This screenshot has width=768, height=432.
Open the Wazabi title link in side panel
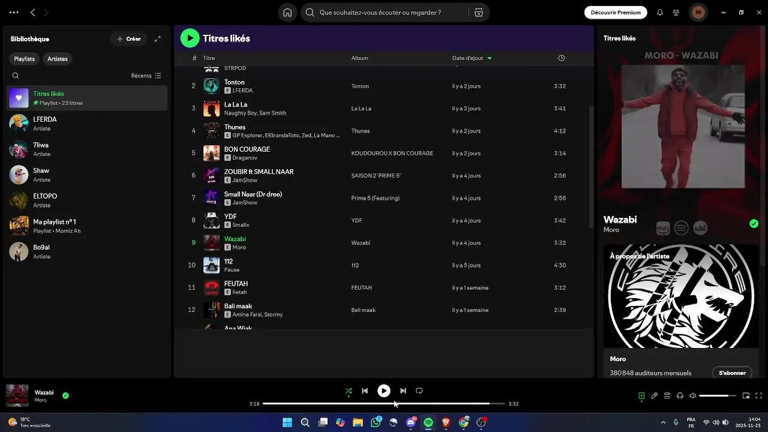pos(620,220)
